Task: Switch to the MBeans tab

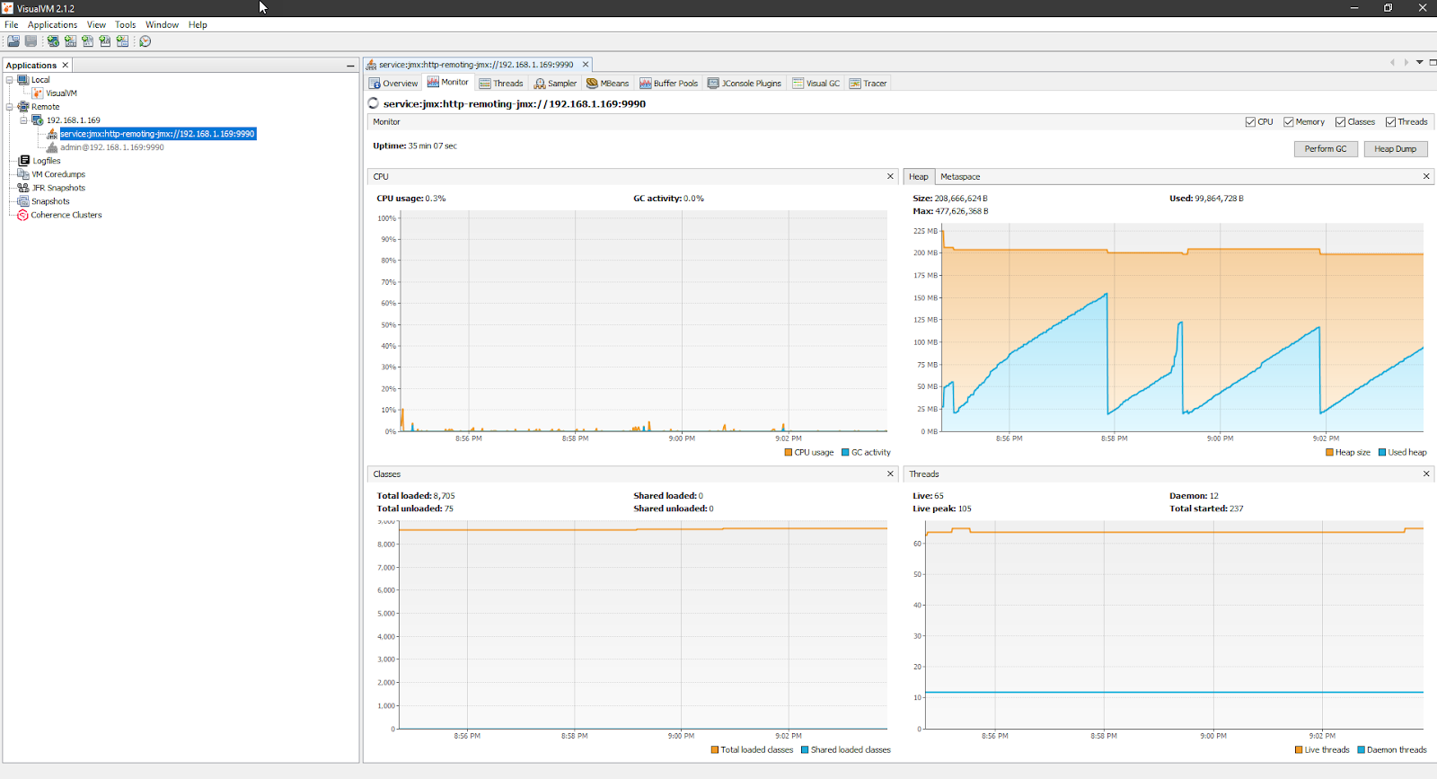Action: coord(608,83)
